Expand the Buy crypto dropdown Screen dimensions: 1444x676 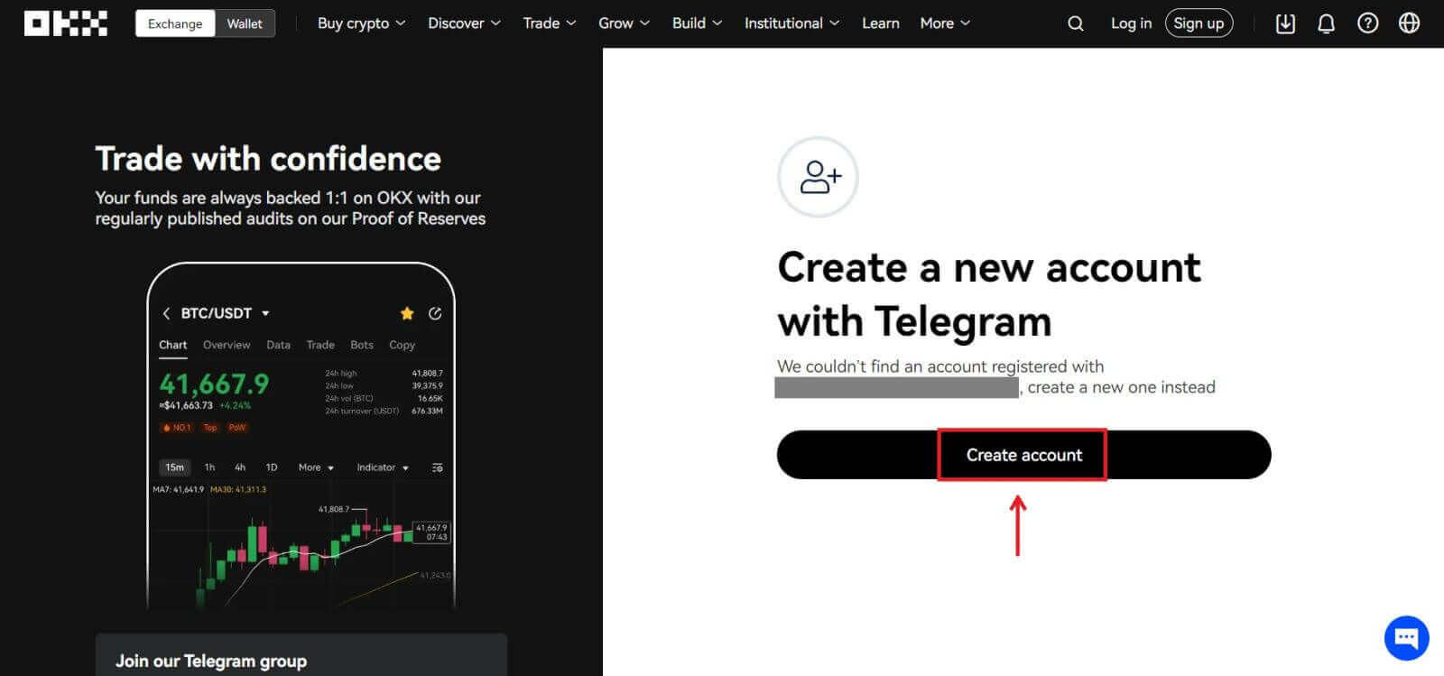pyautogui.click(x=360, y=23)
